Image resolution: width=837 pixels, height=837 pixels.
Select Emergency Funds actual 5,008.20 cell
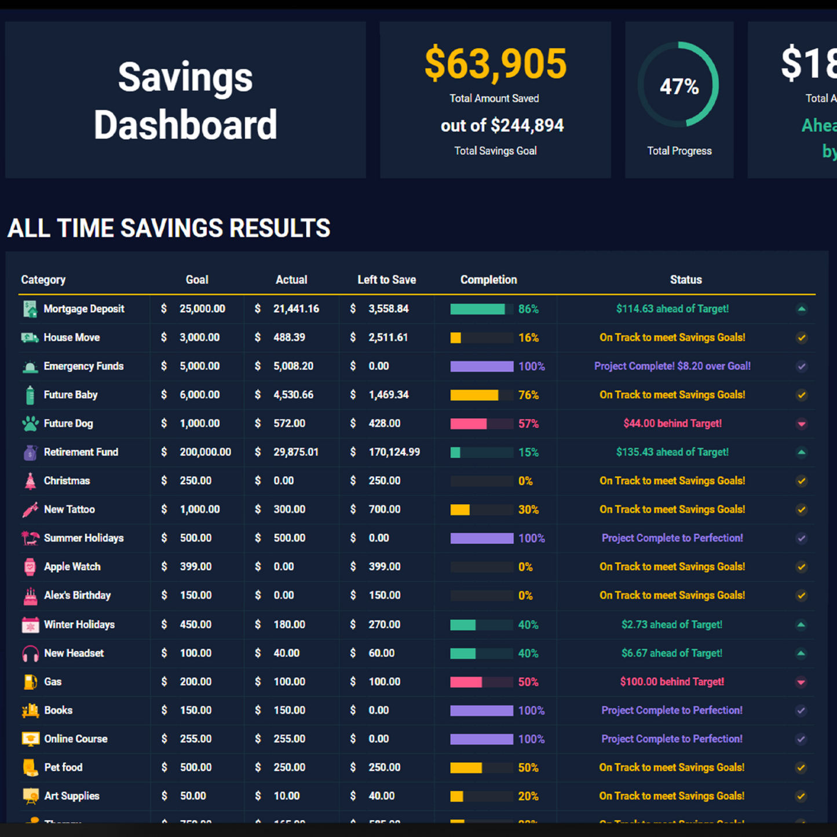[x=292, y=366]
